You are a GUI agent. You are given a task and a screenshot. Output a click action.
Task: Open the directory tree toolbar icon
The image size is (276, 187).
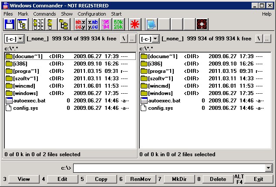click(22, 24)
